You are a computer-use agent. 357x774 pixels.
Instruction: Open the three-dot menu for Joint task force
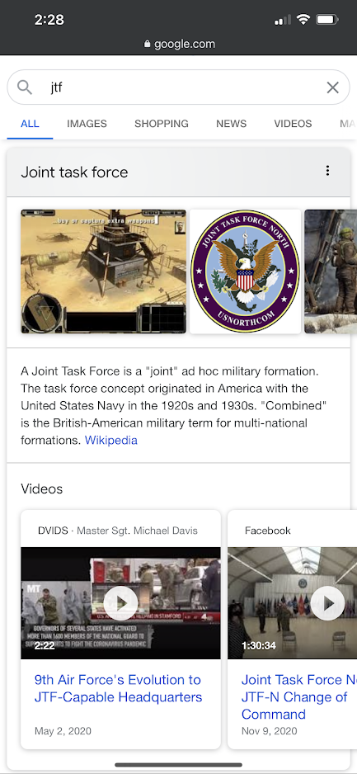tap(327, 171)
